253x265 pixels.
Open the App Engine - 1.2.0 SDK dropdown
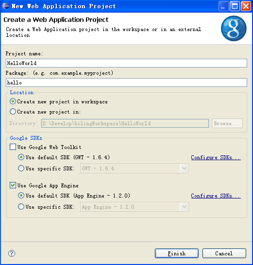click(135, 207)
